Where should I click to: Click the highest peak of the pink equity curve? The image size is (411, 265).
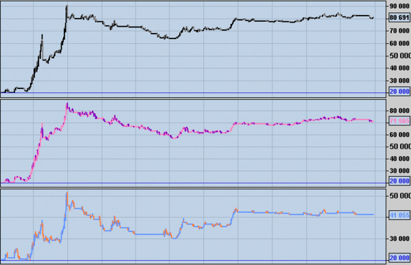[x=67, y=104]
